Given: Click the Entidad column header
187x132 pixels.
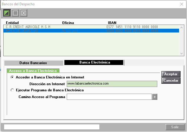Looking at the screenshot, I should [x=12, y=23].
